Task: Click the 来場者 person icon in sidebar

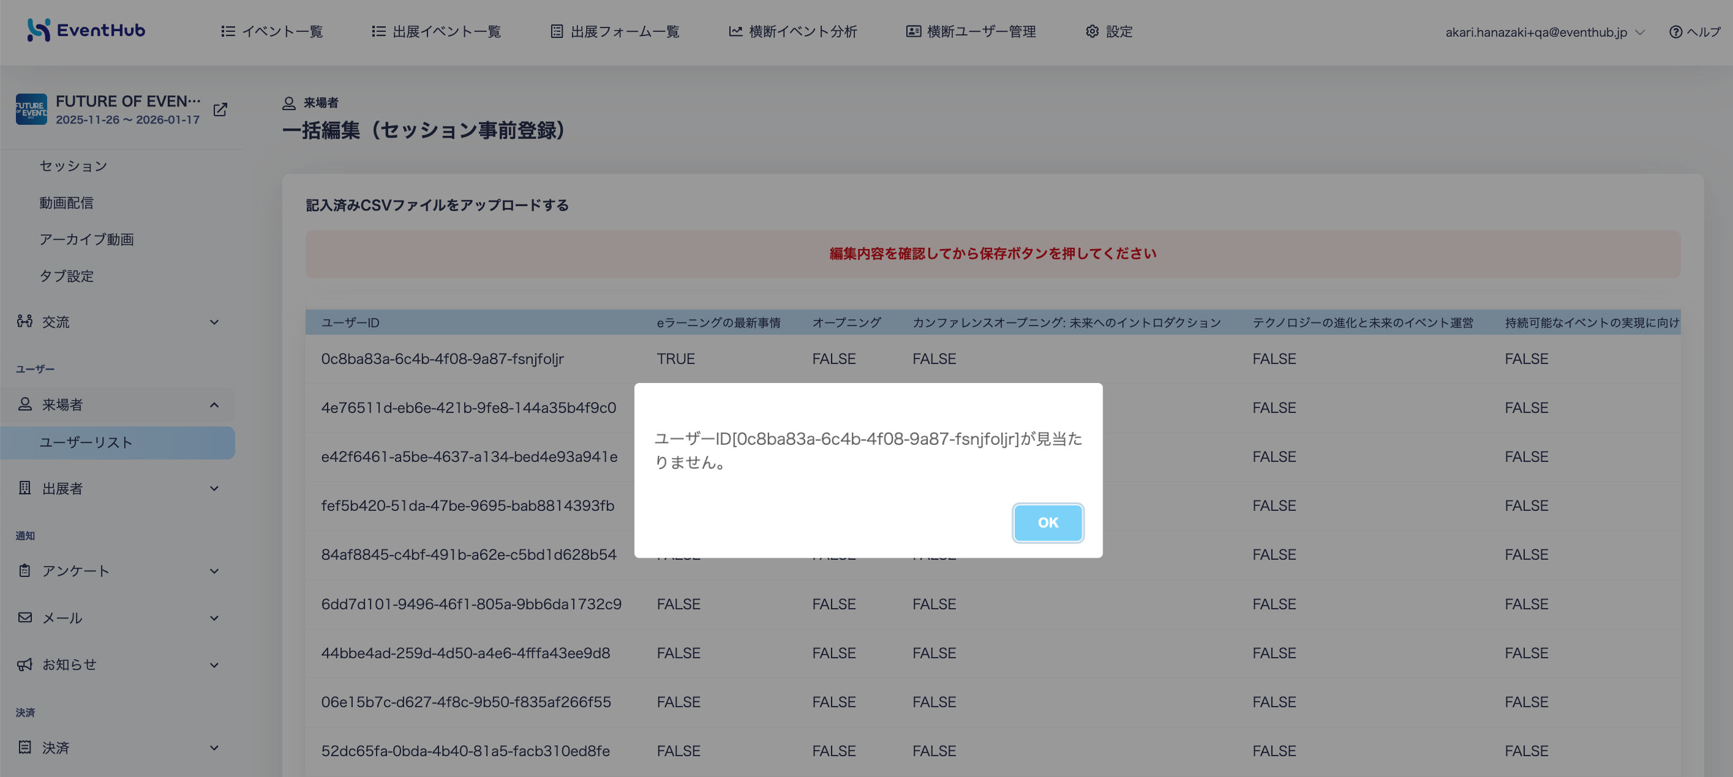Action: coord(25,404)
